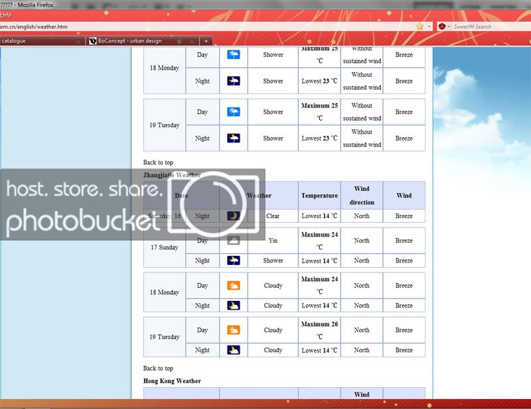The width and height of the screenshot is (531, 409).
Task: Click the 17 Sunday date cell
Action: pyautogui.click(x=165, y=247)
